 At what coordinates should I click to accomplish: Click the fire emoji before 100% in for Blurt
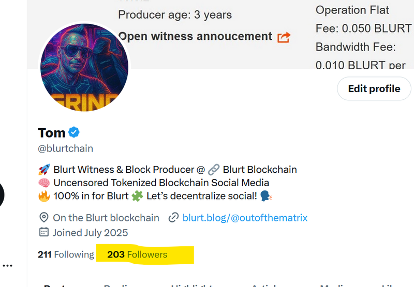click(44, 196)
